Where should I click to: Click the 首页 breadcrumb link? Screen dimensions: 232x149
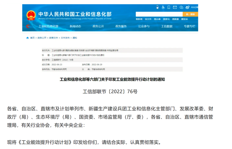pyautogui.click(x=32, y=38)
